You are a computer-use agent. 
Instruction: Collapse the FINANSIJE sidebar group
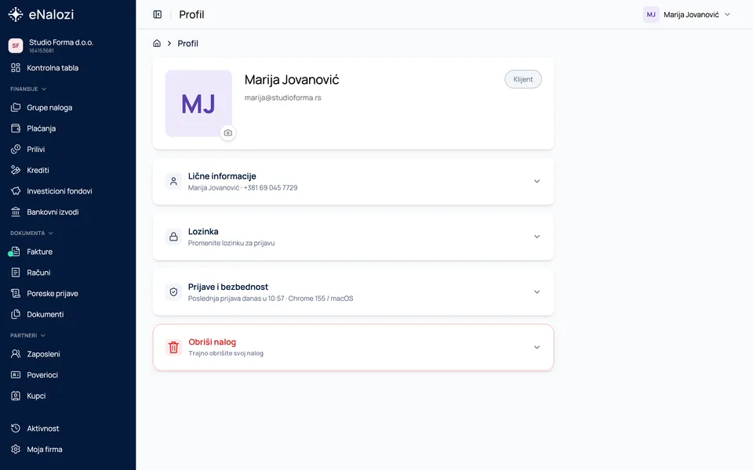pyautogui.click(x=28, y=89)
